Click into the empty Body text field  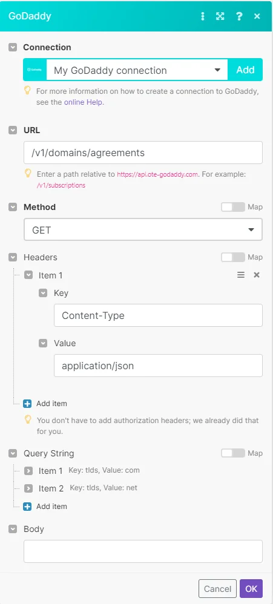[143, 551]
